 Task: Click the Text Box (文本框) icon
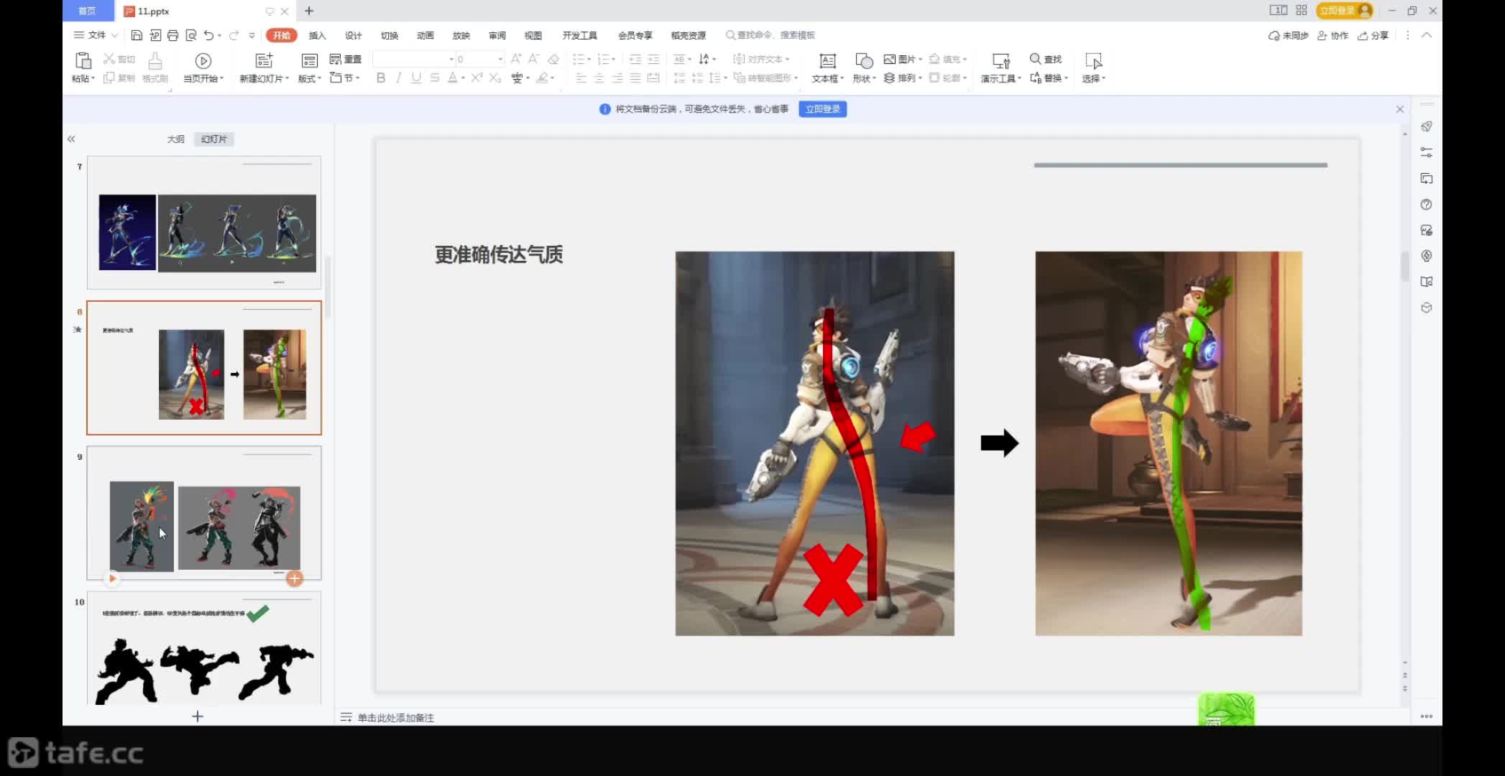(x=827, y=61)
